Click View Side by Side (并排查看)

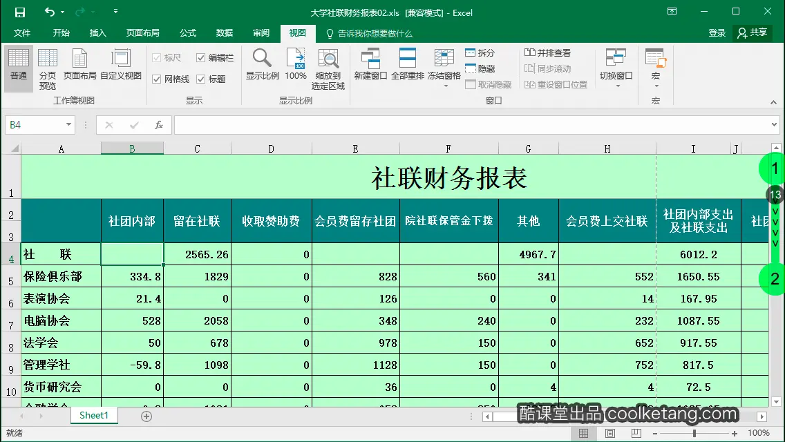click(548, 52)
